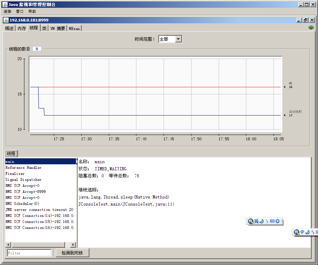Click the 检测到死锁 button
318x265 pixels.
click(72, 253)
